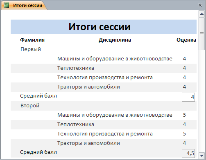
Task: Click grade 4 for Тракторы и автомобили under Второй
Action: point(184,143)
